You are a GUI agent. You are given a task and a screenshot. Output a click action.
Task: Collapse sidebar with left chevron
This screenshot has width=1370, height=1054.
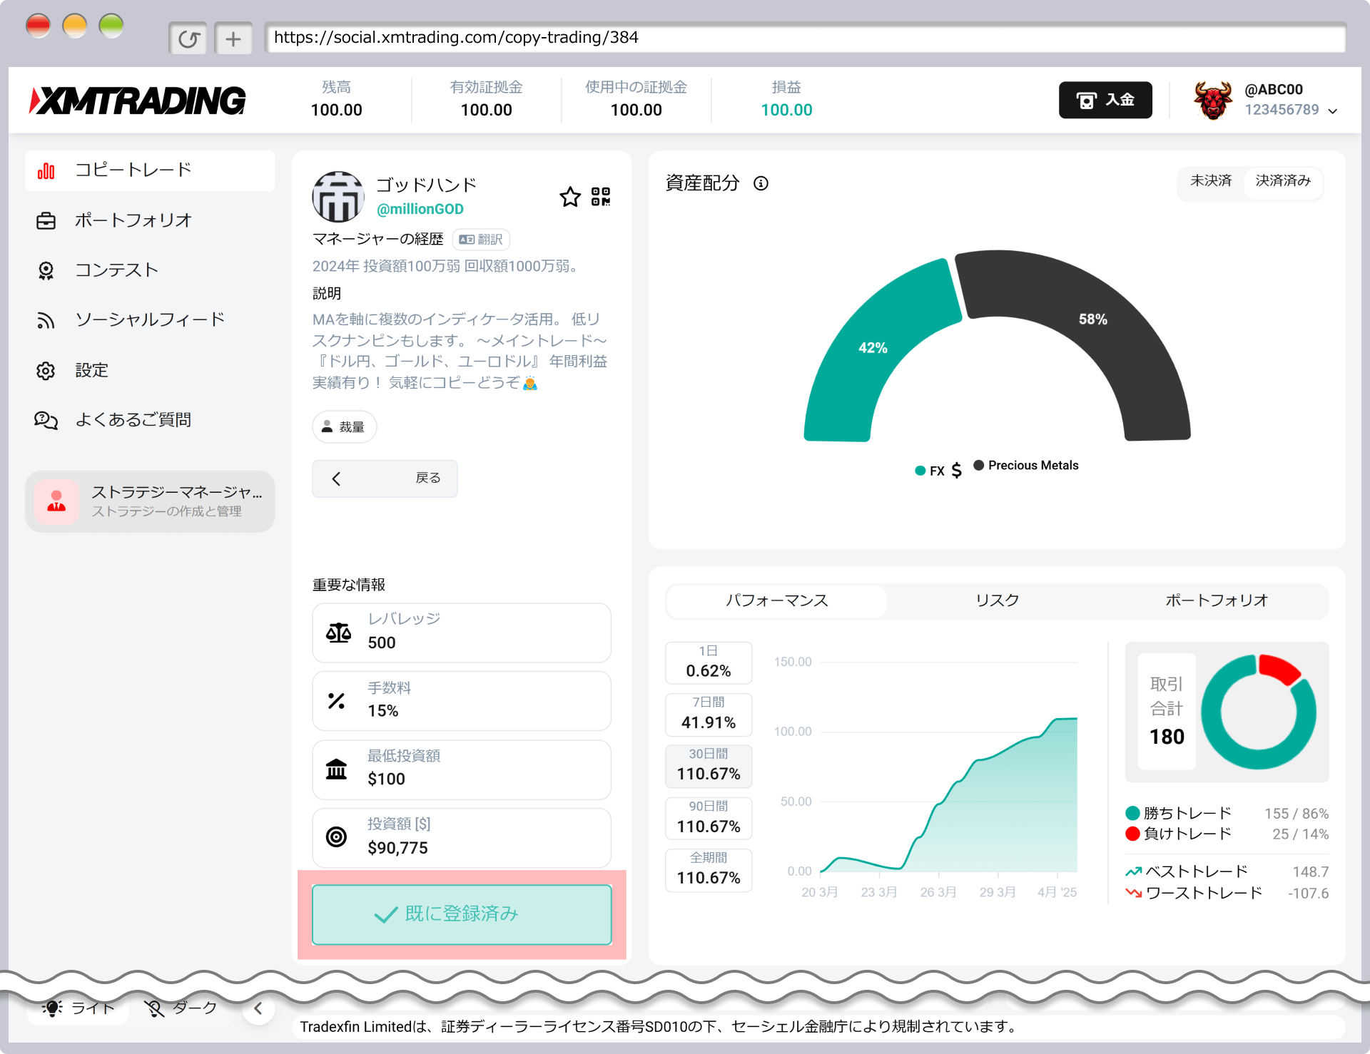point(258,1008)
